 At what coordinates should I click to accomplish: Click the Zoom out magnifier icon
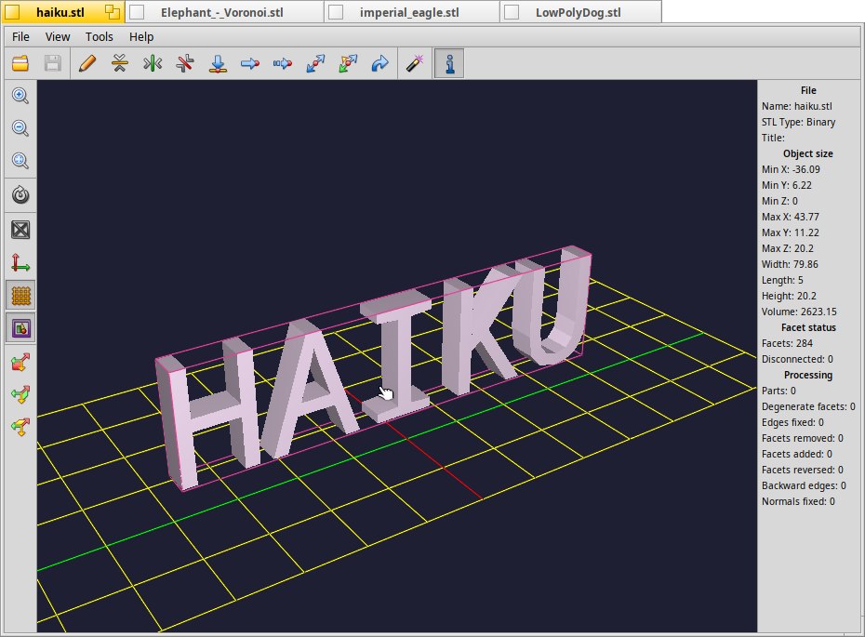point(20,128)
